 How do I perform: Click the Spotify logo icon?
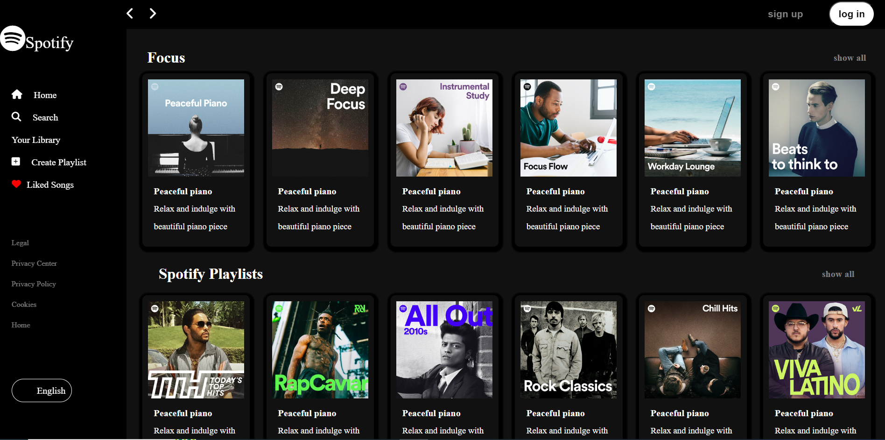coord(13,38)
